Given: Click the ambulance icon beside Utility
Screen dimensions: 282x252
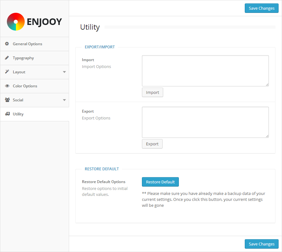Looking at the screenshot, I should click(x=7, y=114).
